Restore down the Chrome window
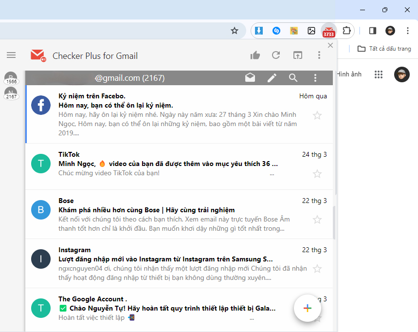The width and height of the screenshot is (418, 332). click(385, 10)
